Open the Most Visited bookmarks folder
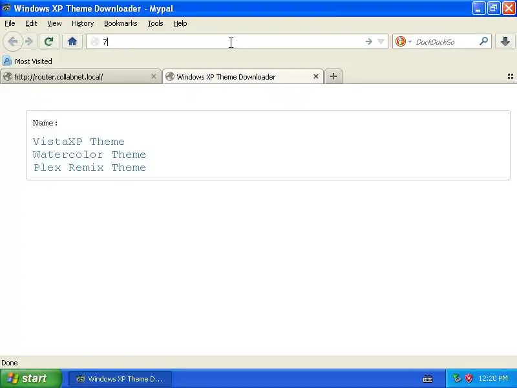This screenshot has width=517, height=388. [27, 61]
